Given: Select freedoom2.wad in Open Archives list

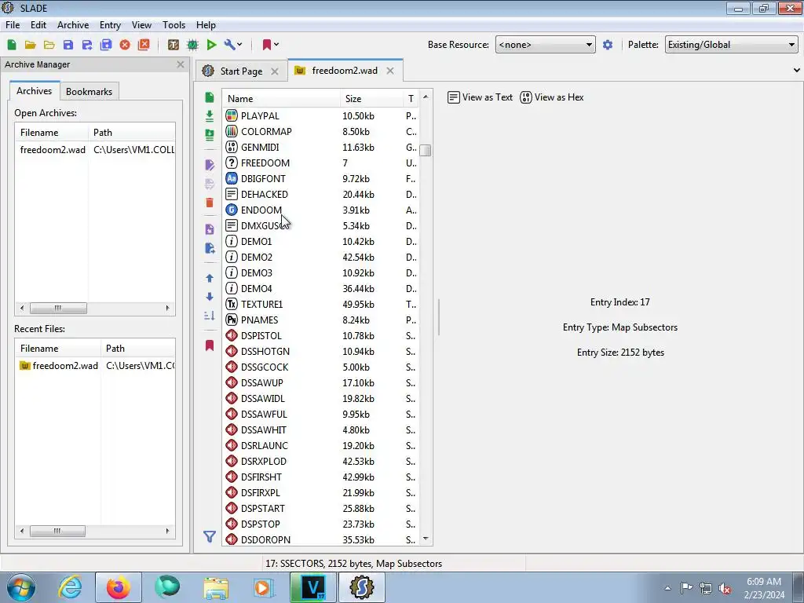Looking at the screenshot, I should click(x=95, y=150).
